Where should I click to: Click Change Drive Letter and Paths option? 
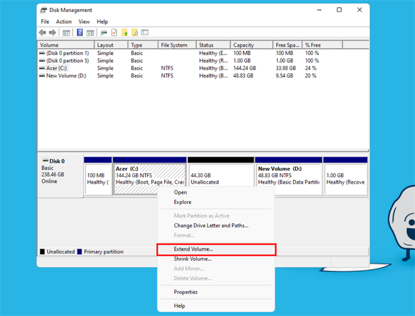point(210,225)
